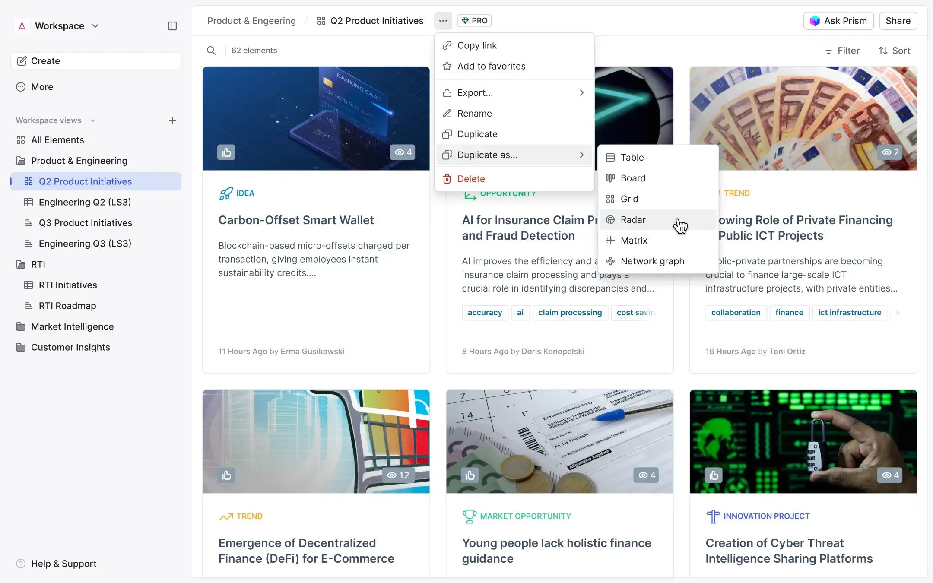Click the PRO badge next to the title
Image resolution: width=933 pixels, height=583 pixels.
[474, 20]
